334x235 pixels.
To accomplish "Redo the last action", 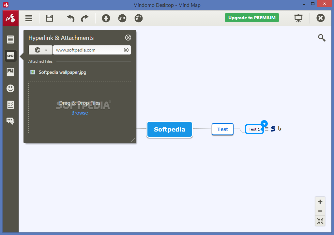I will click(x=85, y=18).
